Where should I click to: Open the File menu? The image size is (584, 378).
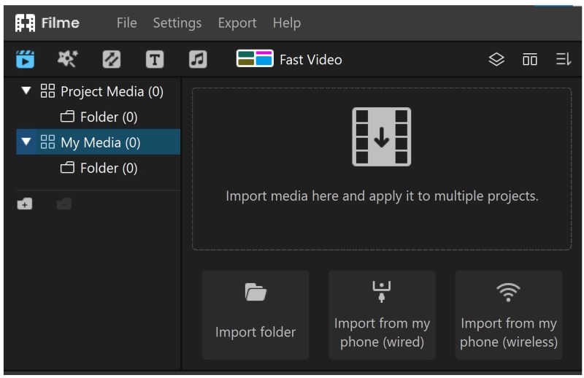[126, 23]
